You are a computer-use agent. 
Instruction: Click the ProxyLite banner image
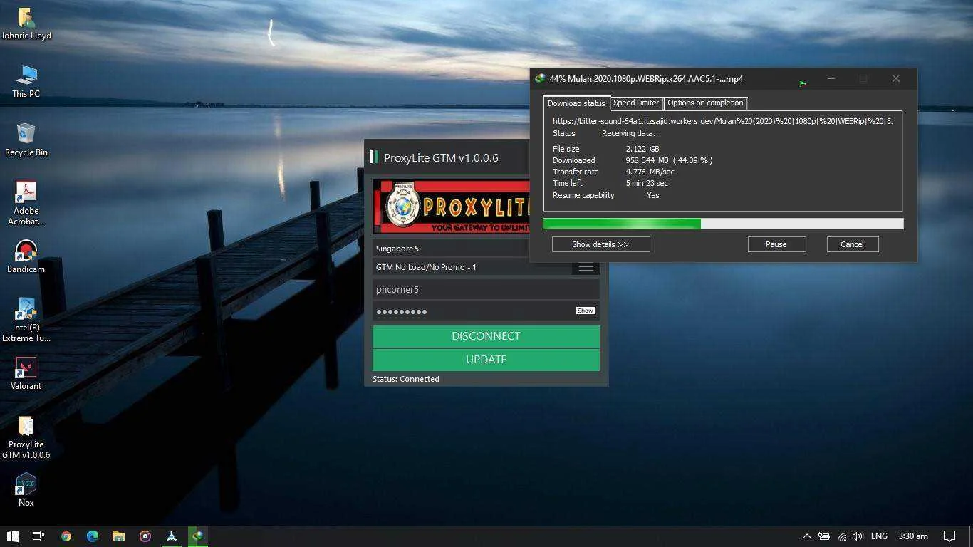point(452,207)
